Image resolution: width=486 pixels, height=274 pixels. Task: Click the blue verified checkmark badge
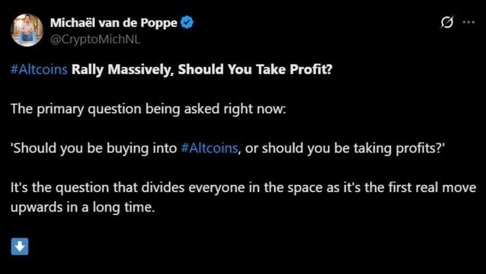point(187,22)
